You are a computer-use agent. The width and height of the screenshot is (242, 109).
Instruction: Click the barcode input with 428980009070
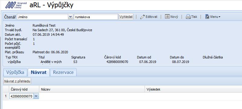pyautogui.click(x=22, y=96)
